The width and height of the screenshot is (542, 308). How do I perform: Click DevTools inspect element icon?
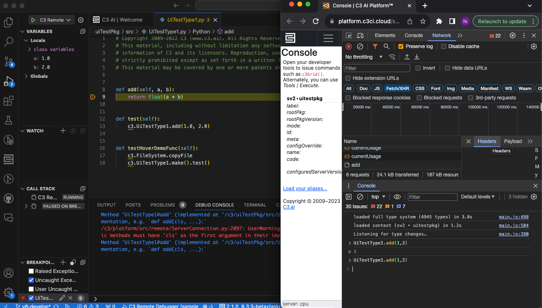(x=349, y=35)
